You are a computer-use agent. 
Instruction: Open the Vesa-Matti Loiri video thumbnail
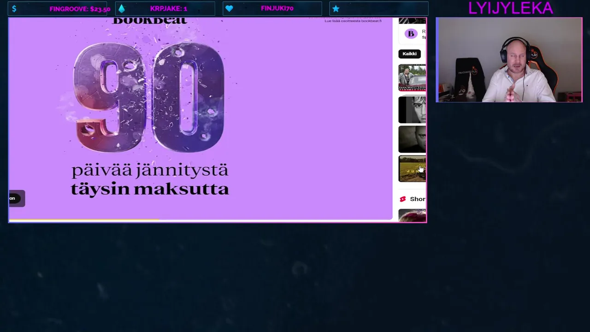click(412, 78)
